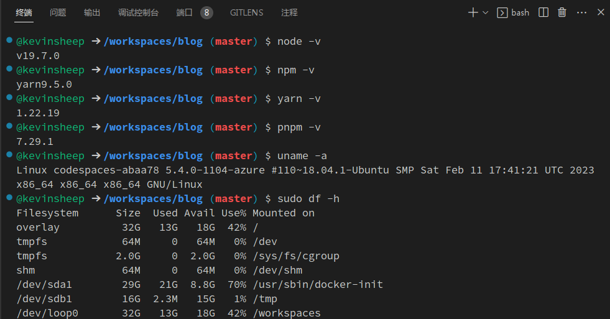Open the 注释 tab
Screen dimensions: 610x319
(289, 12)
